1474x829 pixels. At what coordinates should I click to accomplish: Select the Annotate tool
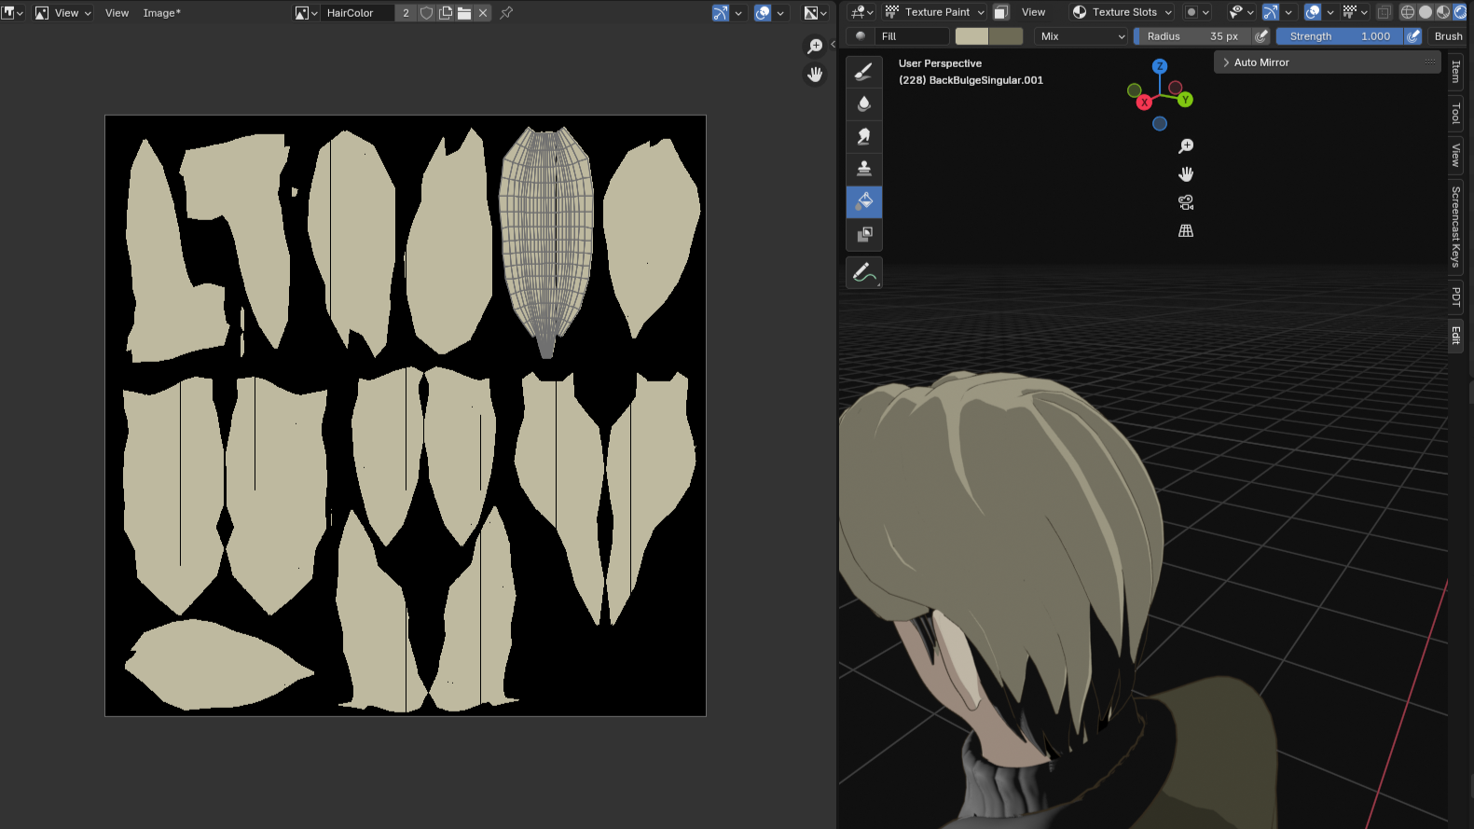click(864, 273)
